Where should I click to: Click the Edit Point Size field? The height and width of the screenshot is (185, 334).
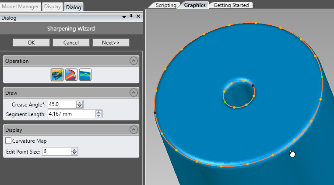click(x=56, y=151)
